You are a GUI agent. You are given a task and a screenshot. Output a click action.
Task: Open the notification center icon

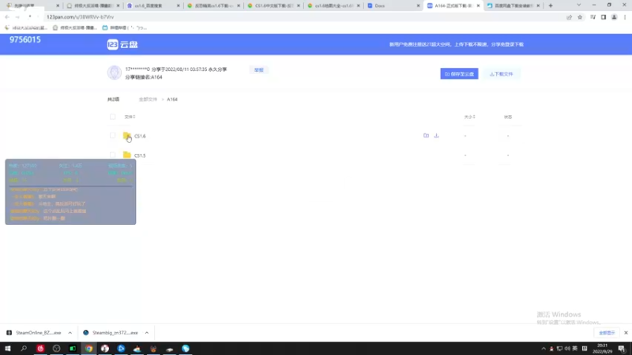click(622, 349)
